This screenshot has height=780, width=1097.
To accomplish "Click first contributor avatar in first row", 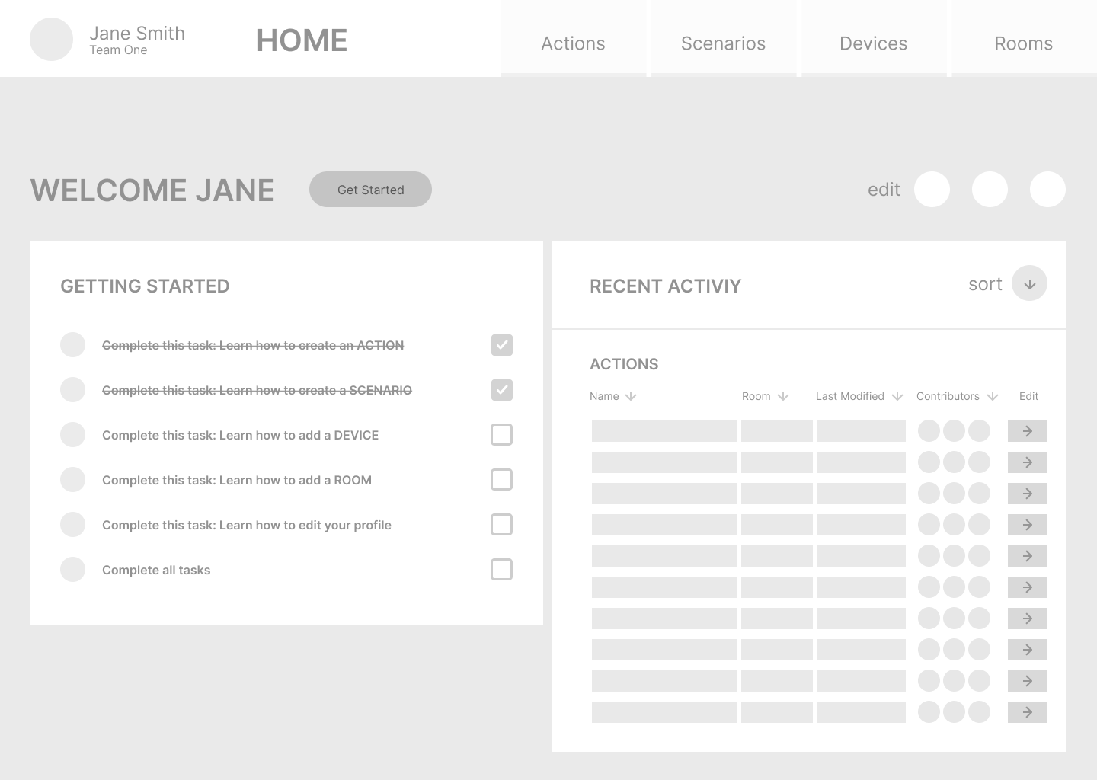I will click(x=929, y=431).
